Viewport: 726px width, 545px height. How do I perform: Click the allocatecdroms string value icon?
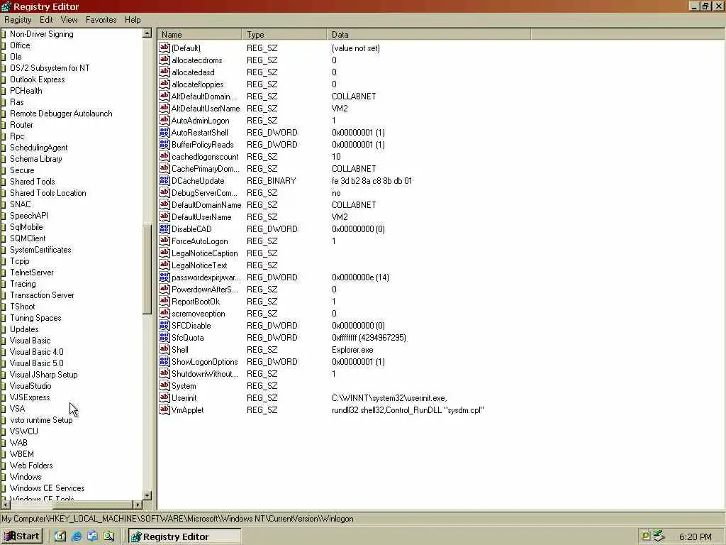(x=164, y=60)
